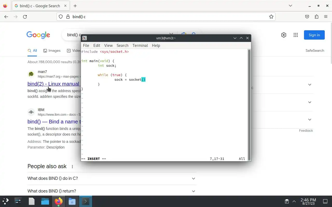Image resolution: width=332 pixels, height=207 pixels.
Task: Click the URL address bar field
Action: (166, 17)
